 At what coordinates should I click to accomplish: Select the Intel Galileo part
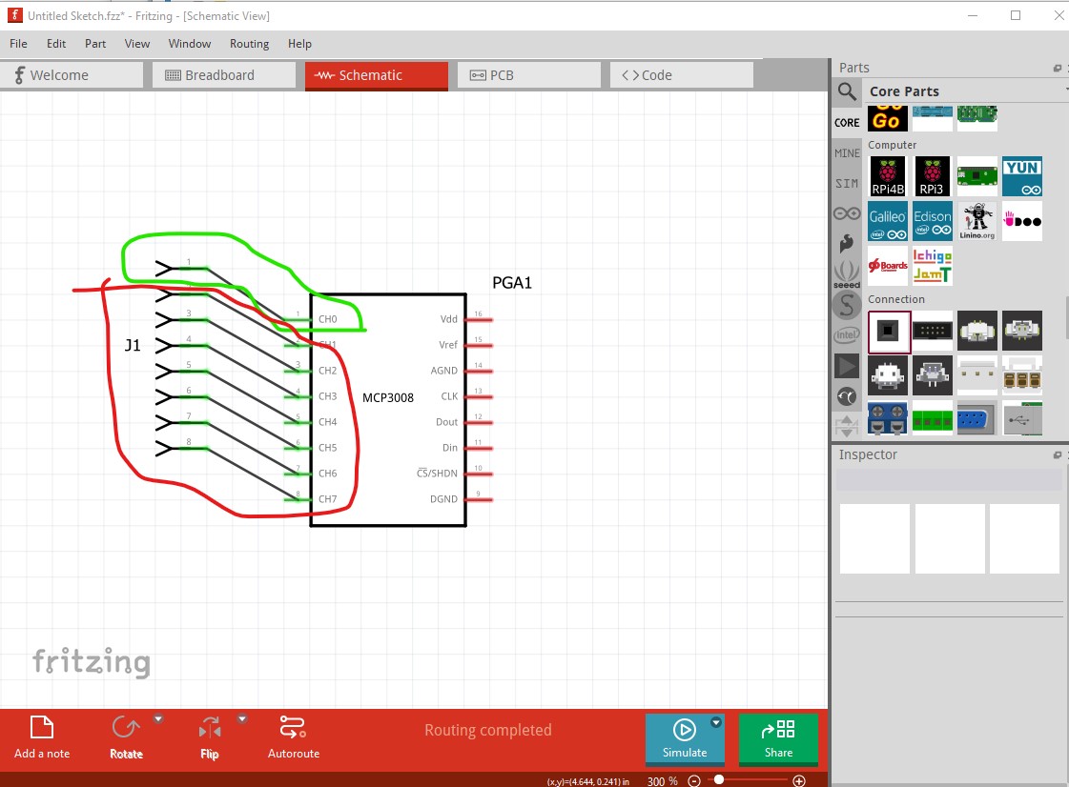[x=888, y=221]
